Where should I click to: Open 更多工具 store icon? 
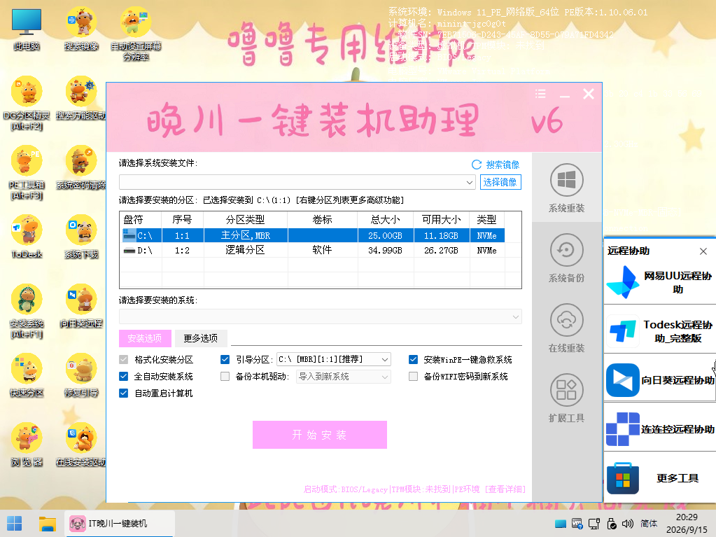(x=660, y=478)
